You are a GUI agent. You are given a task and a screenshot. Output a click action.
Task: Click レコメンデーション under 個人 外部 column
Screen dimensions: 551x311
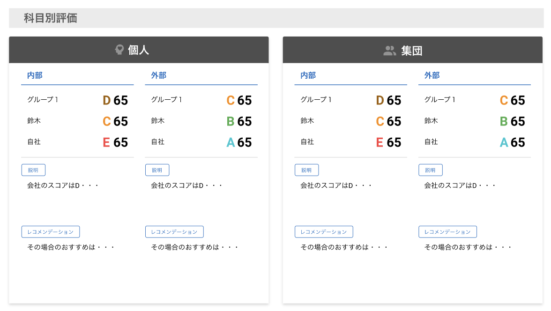[174, 232]
